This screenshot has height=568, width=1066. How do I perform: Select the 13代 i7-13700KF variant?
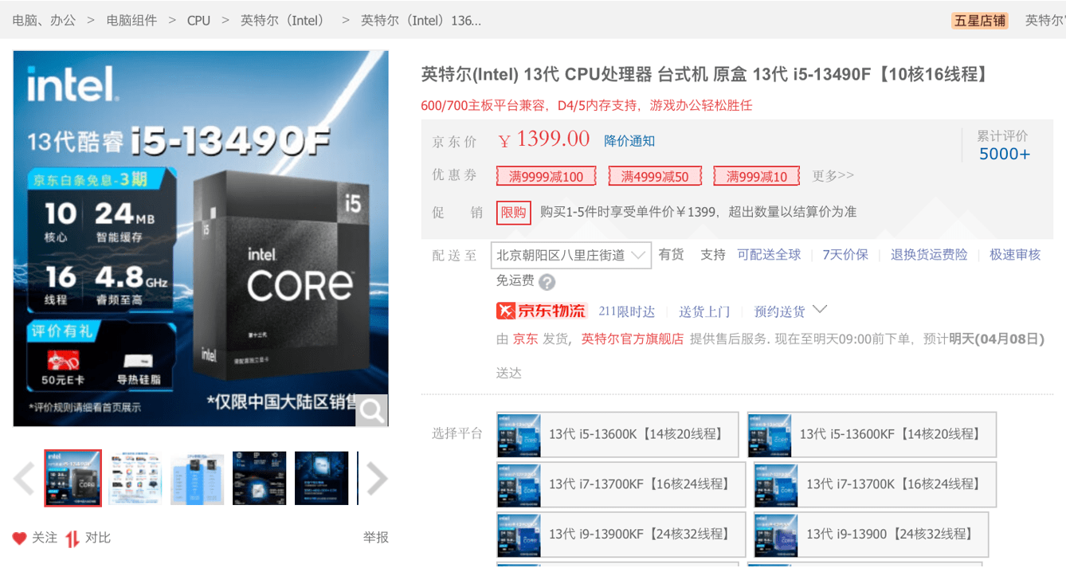click(618, 484)
